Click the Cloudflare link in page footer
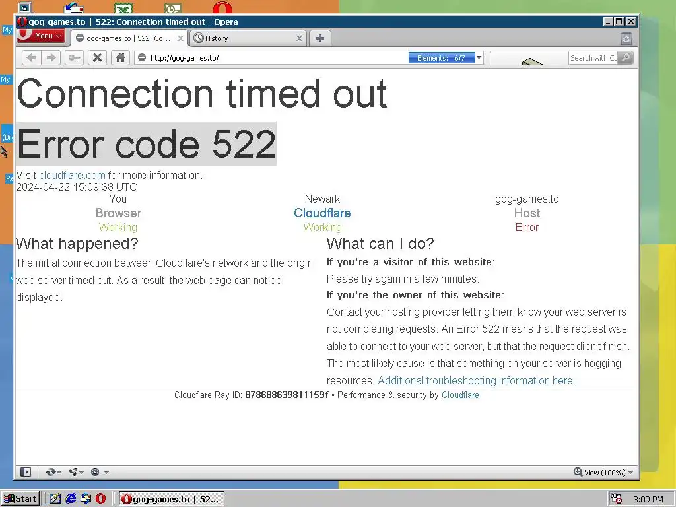676x507 pixels. (460, 395)
